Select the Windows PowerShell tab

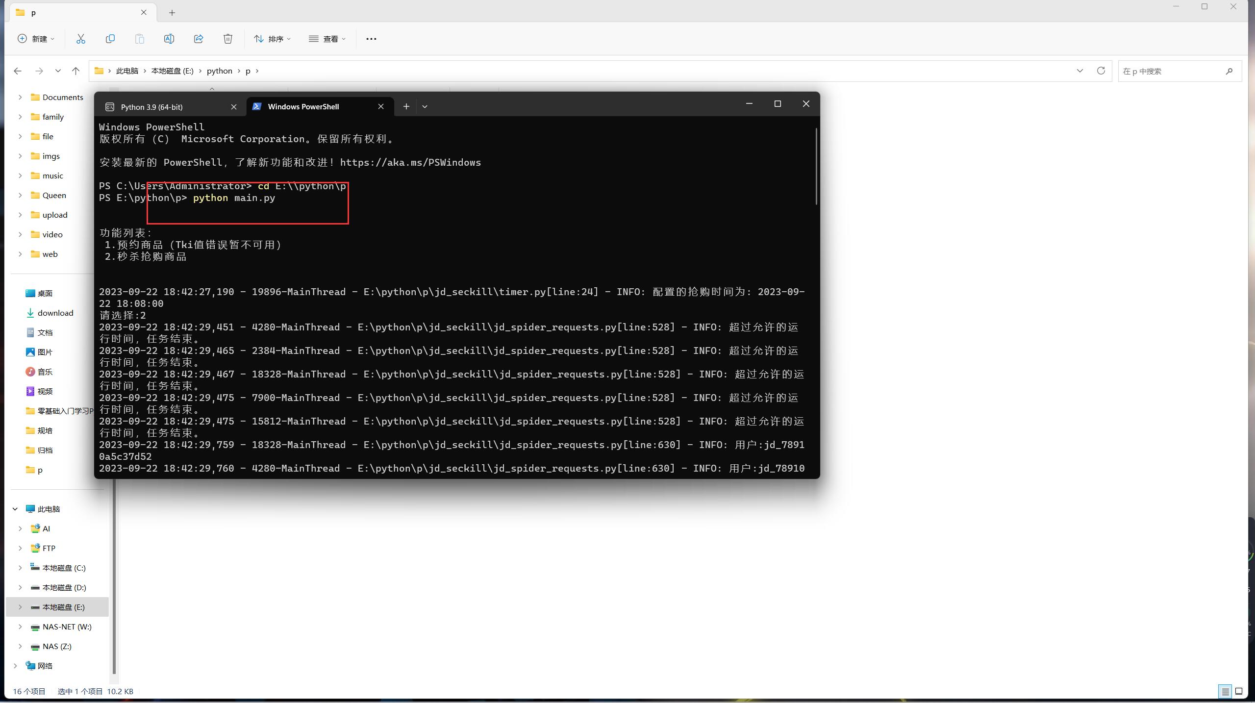(320, 106)
